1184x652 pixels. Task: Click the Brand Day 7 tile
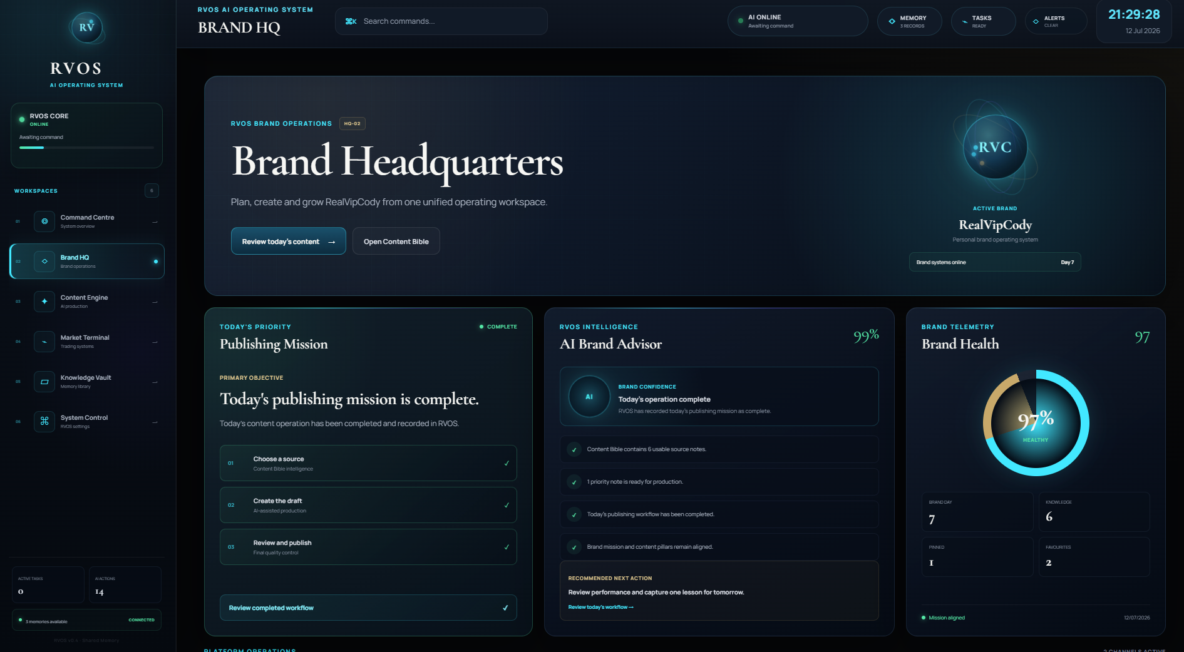pos(977,512)
